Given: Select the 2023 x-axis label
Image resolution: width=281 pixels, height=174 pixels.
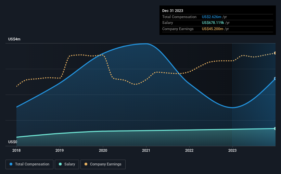Looking at the screenshot, I should click(x=232, y=150).
